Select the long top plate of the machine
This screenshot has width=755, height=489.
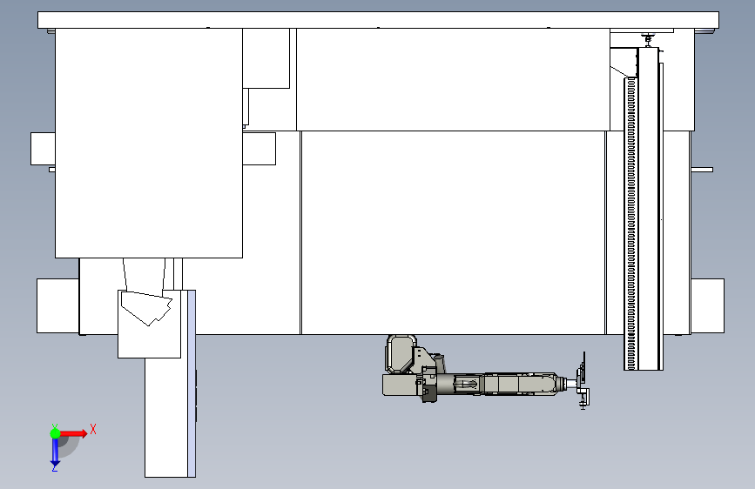(x=379, y=20)
